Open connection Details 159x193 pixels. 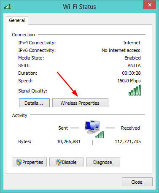pyautogui.click(x=34, y=103)
